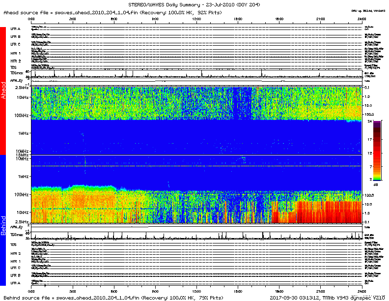Click the 2.5kHz label in Ahead panel
The width and height of the screenshot is (389, 301).
coord(23,87)
